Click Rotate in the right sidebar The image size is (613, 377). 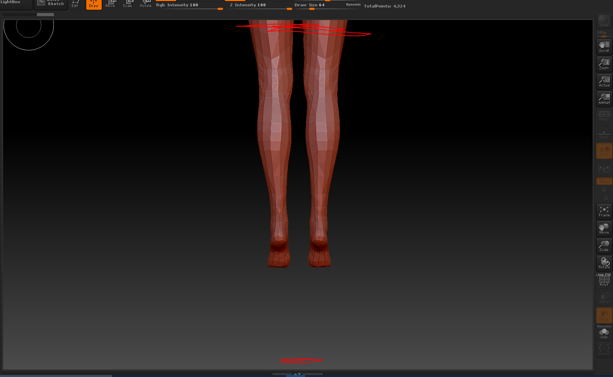(x=604, y=263)
